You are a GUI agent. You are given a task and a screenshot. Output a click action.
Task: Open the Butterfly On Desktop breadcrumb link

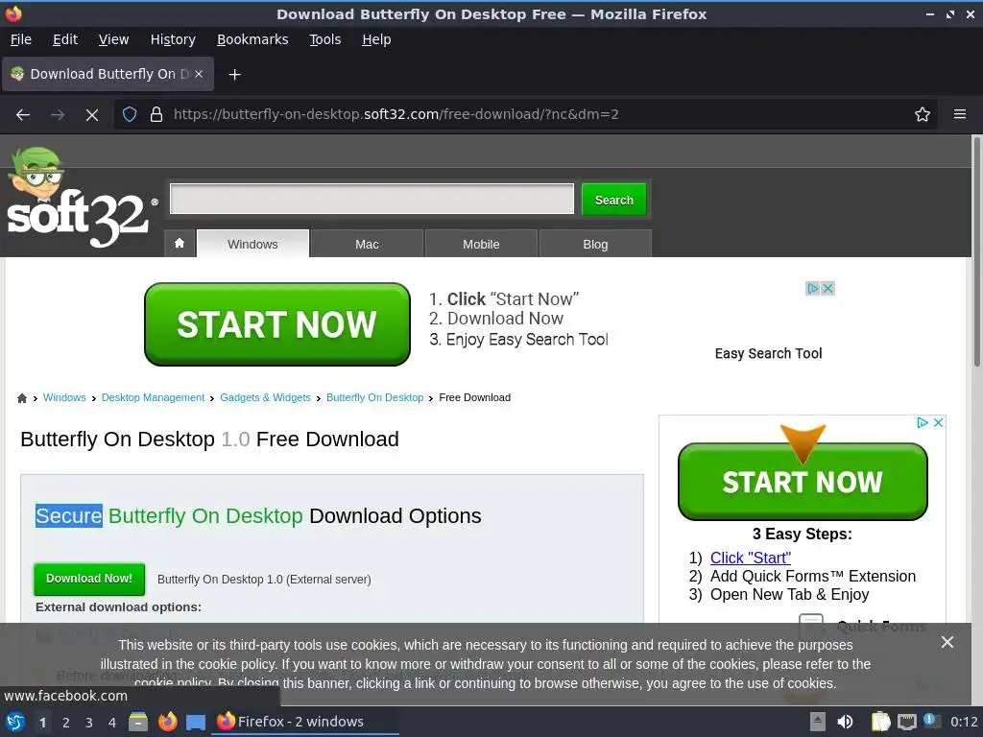click(x=375, y=398)
